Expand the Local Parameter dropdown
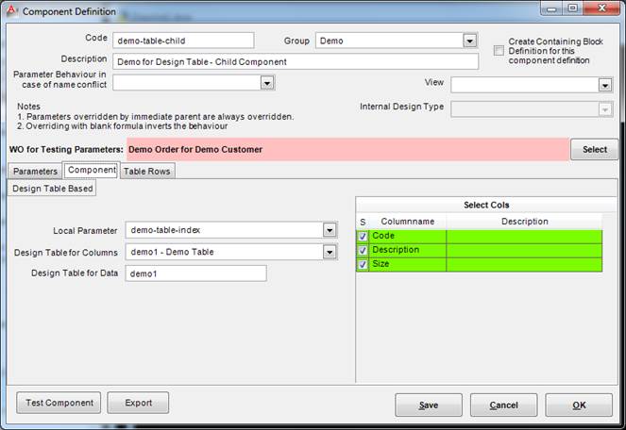The width and height of the screenshot is (626, 430). (x=330, y=230)
